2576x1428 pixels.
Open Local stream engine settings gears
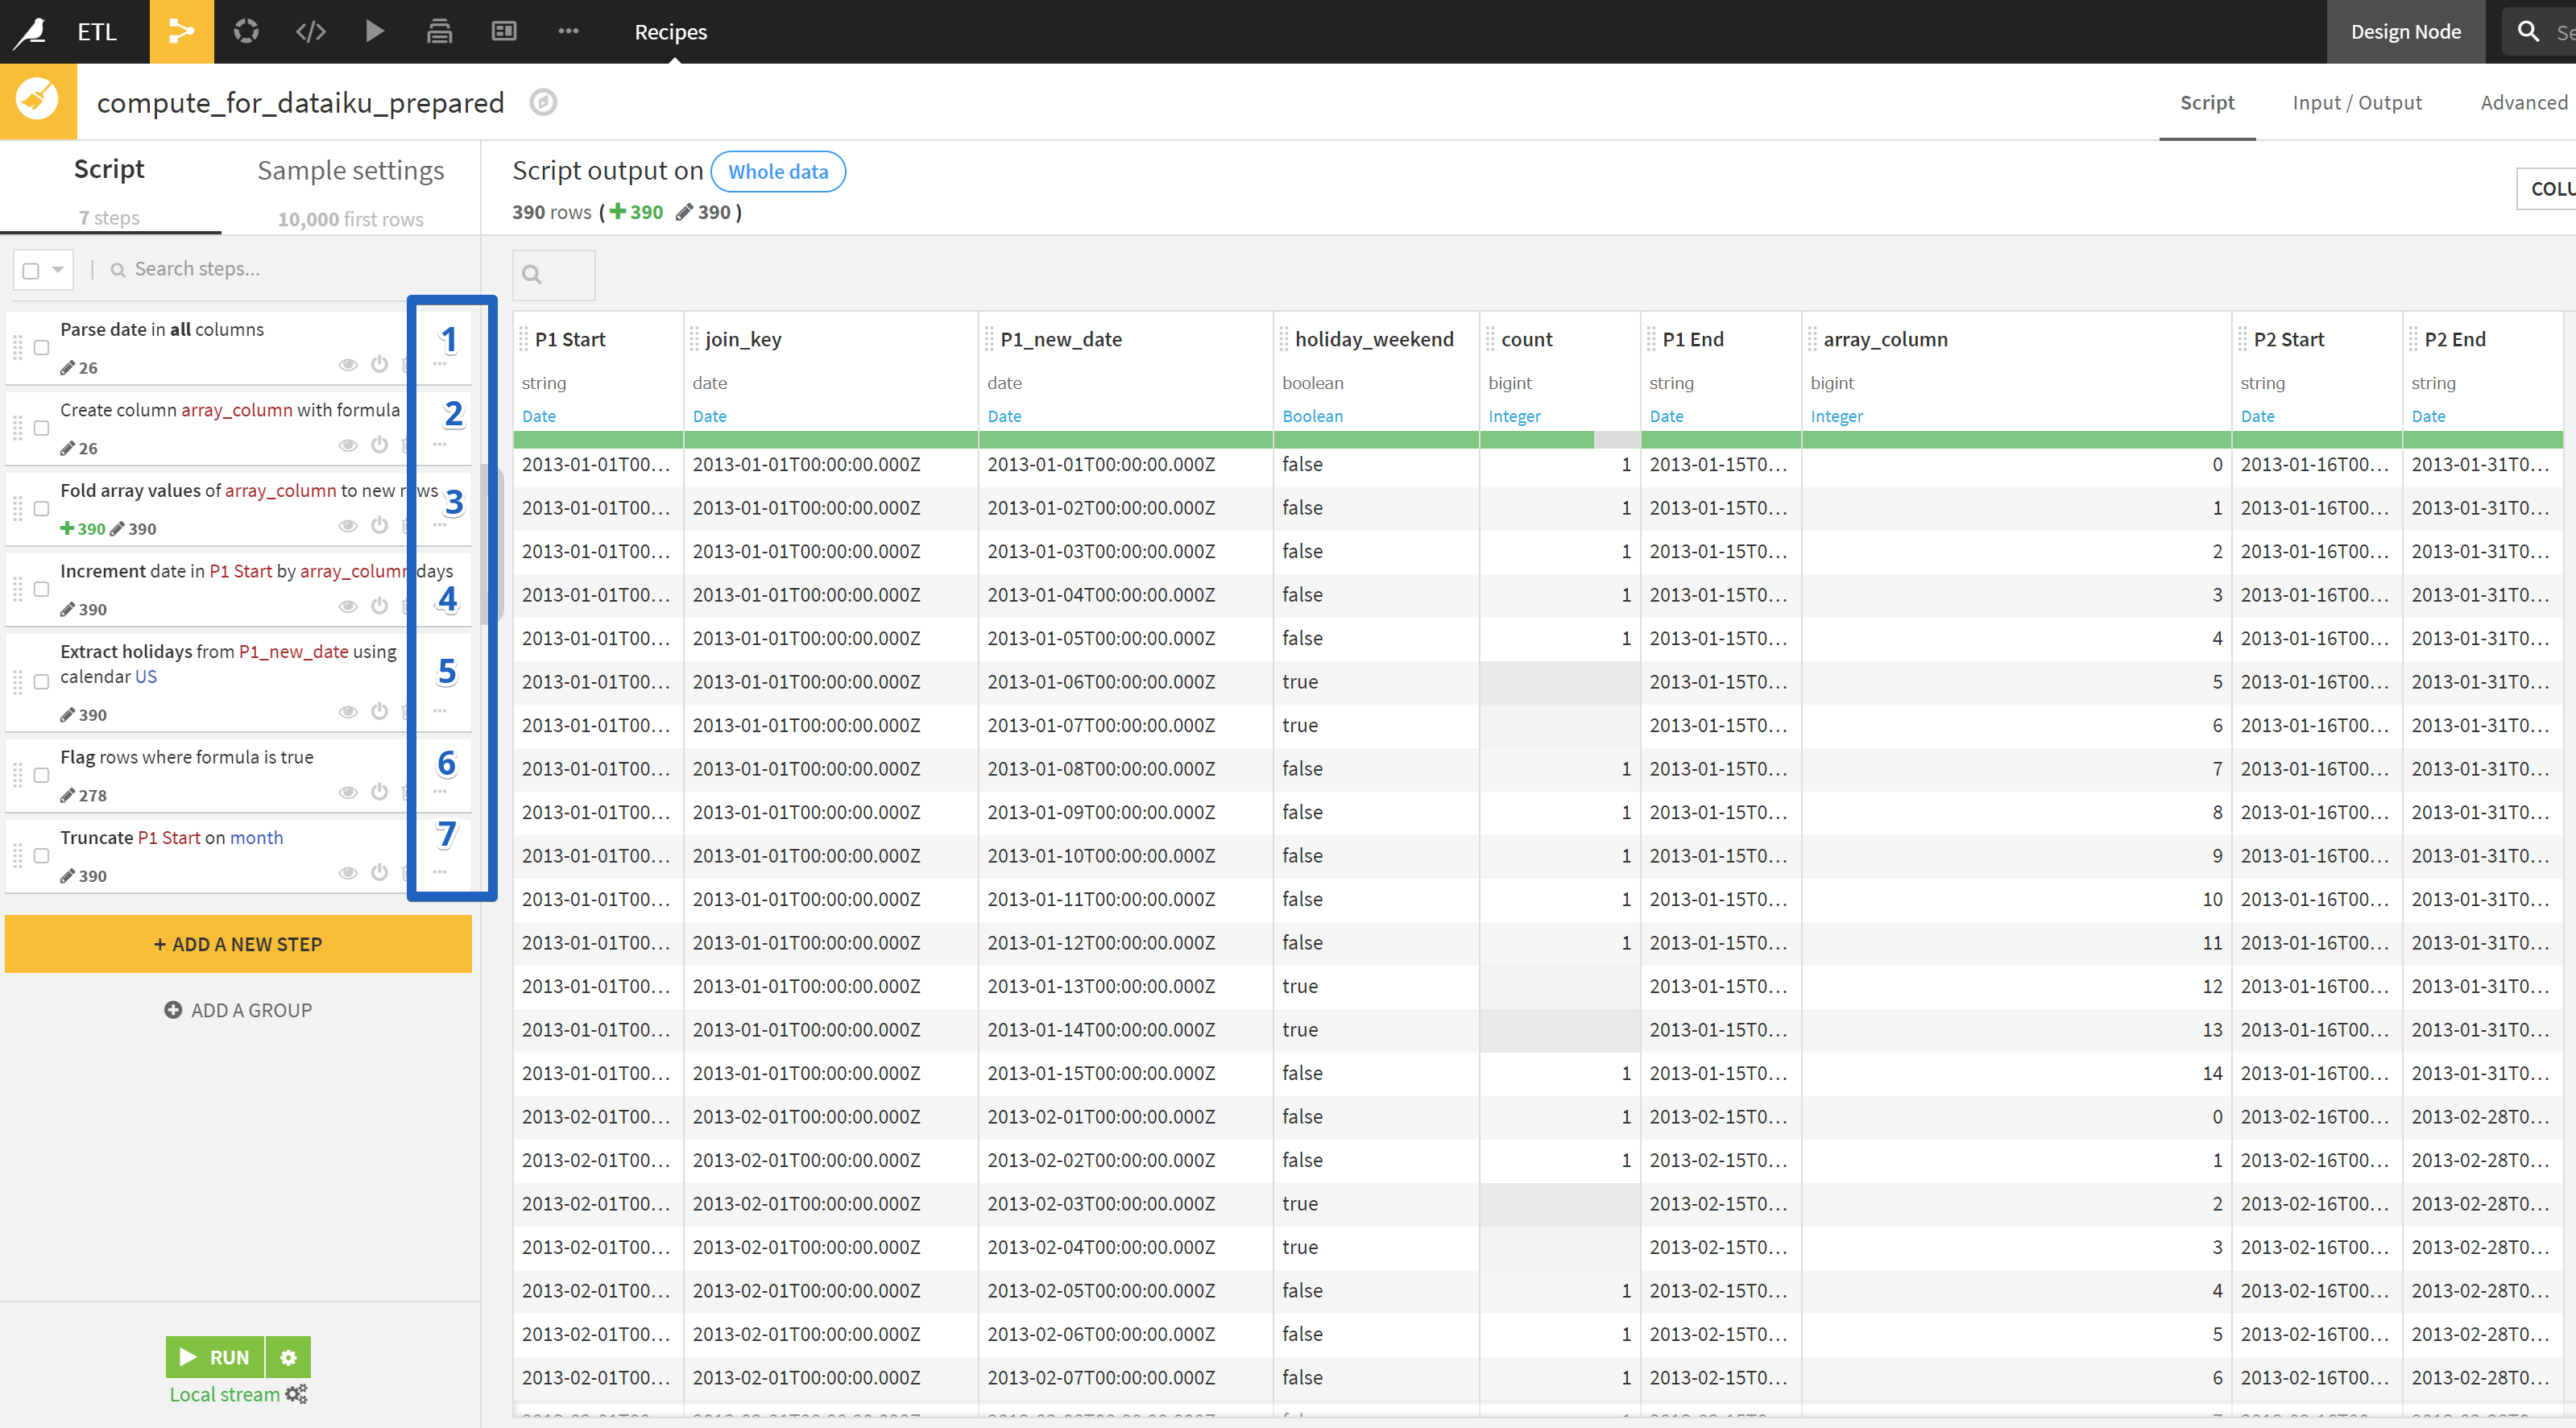click(x=296, y=1393)
